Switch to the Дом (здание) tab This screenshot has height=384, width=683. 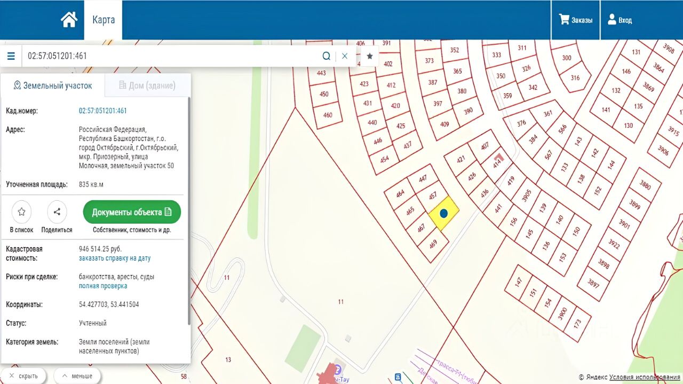tap(147, 85)
